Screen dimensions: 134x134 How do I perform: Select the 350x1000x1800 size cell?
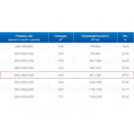point(24,82)
